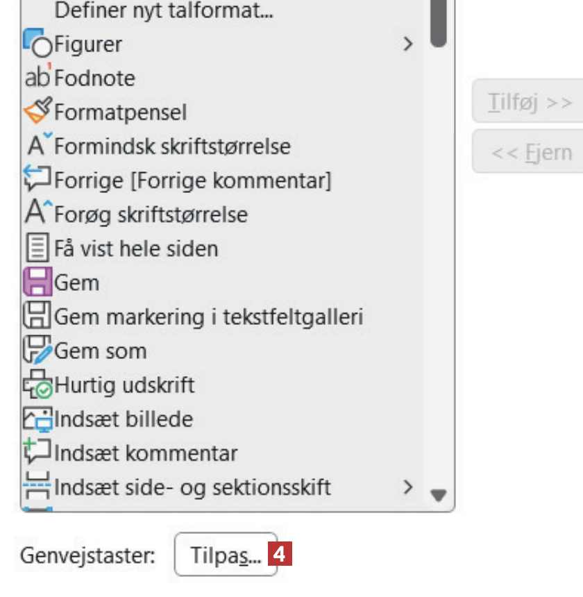Click the purple Gem save icon
Image resolution: width=583 pixels, height=597 pixels.
(37, 283)
